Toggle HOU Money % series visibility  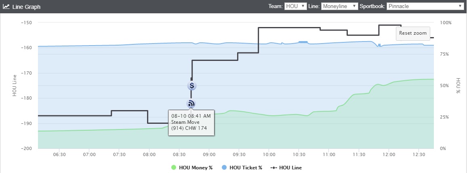tap(192, 168)
